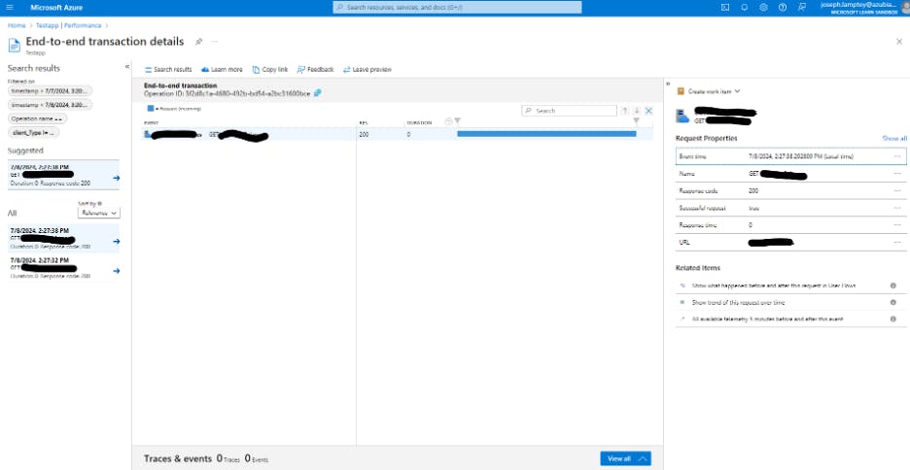
Task: Focus the transaction Search field
Action: point(570,111)
